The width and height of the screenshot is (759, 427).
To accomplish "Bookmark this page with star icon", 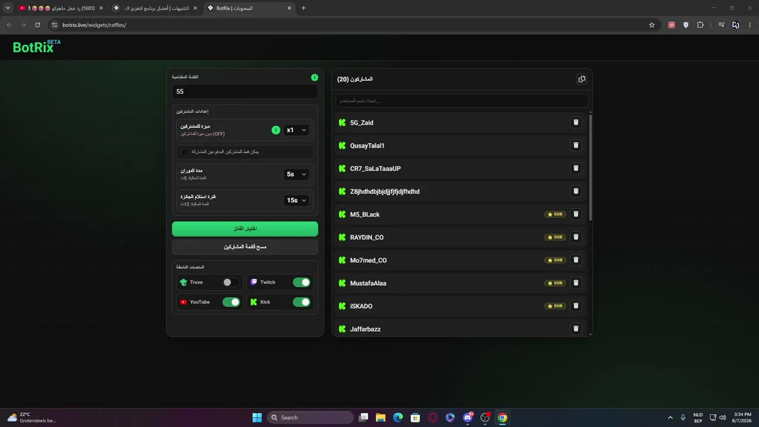I will click(652, 25).
